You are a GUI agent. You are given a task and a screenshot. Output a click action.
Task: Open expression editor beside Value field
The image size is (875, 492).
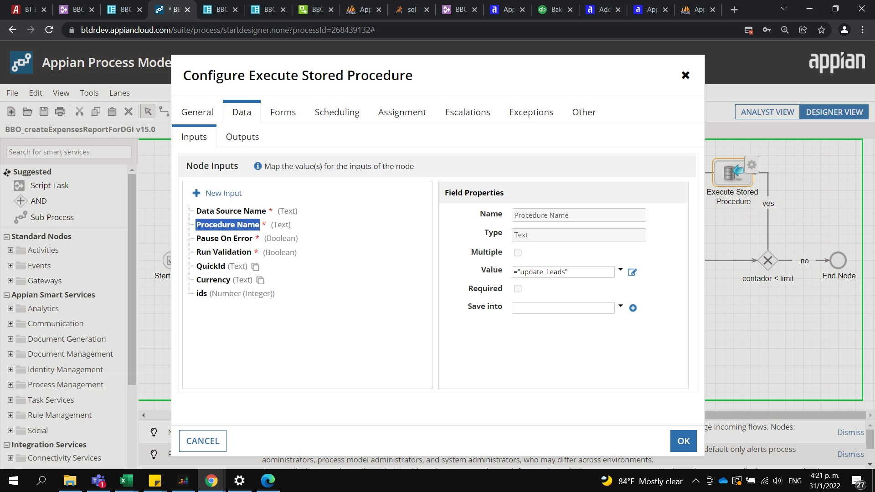point(632,272)
